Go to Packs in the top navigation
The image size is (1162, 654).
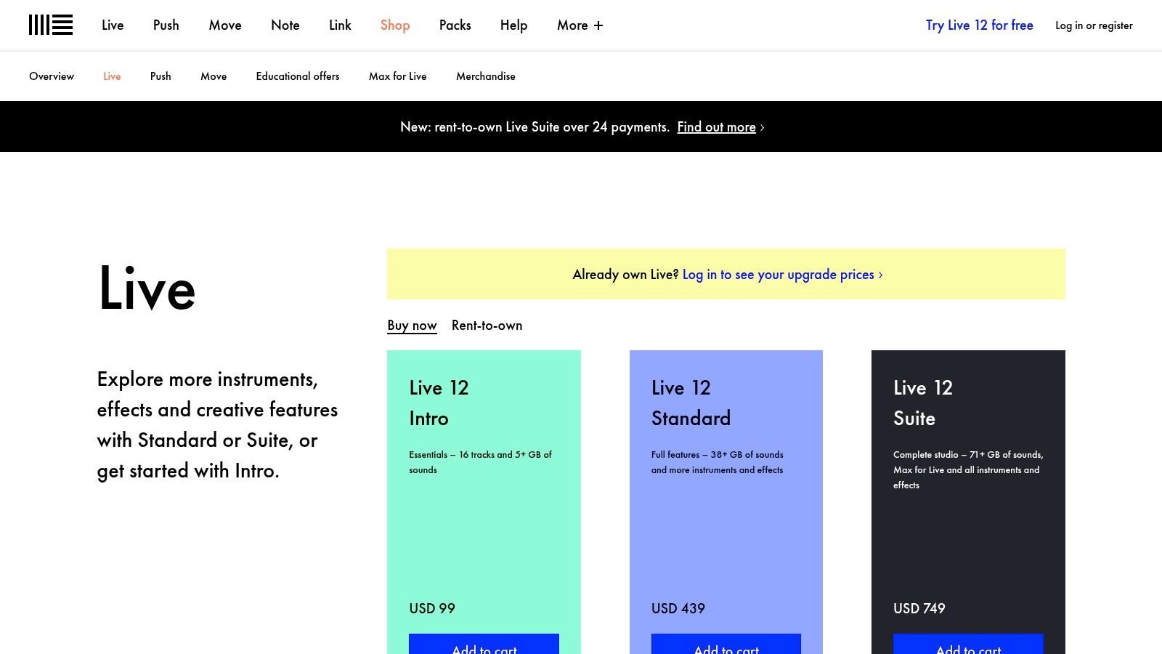point(455,25)
